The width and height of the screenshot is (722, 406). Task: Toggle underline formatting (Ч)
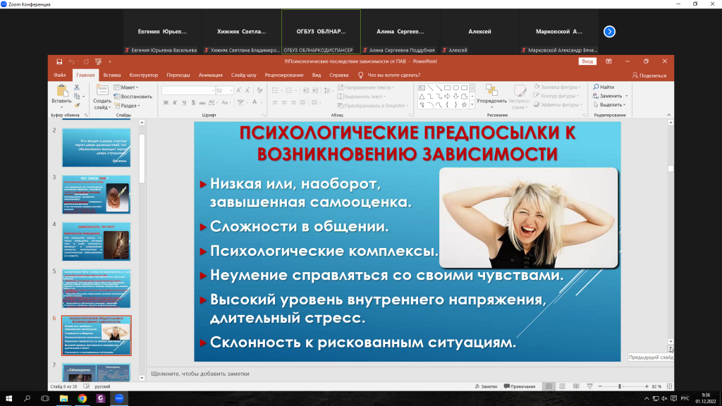point(184,103)
